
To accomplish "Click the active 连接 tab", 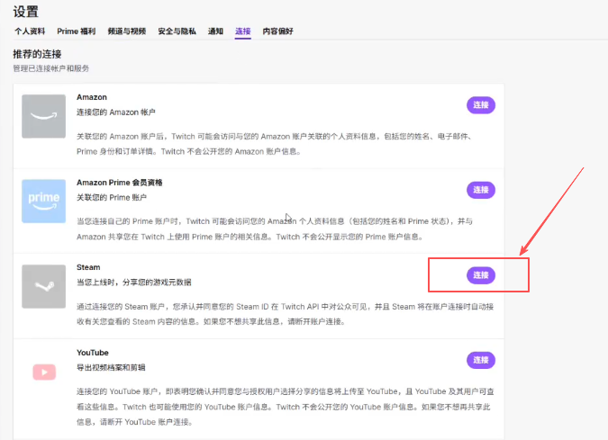I will click(x=242, y=31).
